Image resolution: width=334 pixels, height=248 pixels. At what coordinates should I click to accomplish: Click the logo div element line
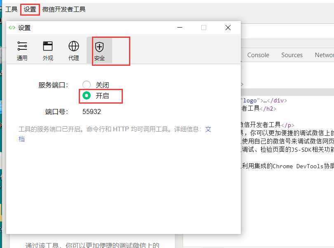point(264,100)
